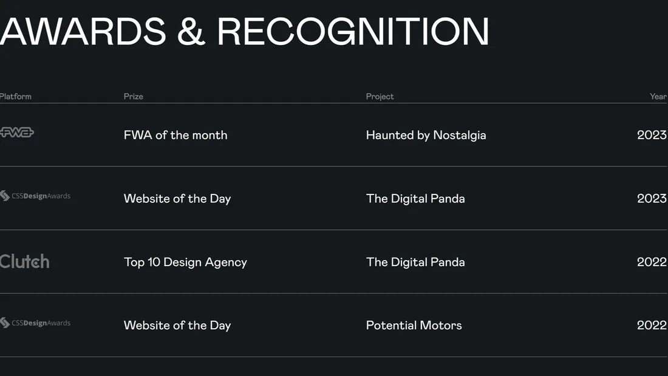Click the Clutch platform logo
The height and width of the screenshot is (376, 668).
pyautogui.click(x=25, y=262)
